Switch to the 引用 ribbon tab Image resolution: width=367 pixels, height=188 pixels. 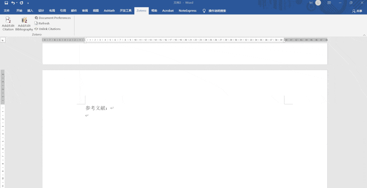[x=63, y=11]
